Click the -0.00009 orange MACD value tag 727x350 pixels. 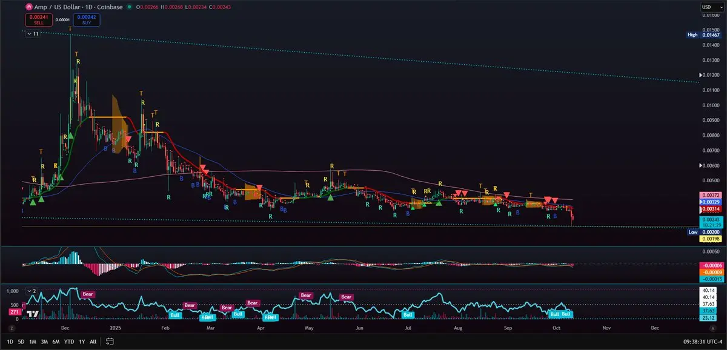710,272
